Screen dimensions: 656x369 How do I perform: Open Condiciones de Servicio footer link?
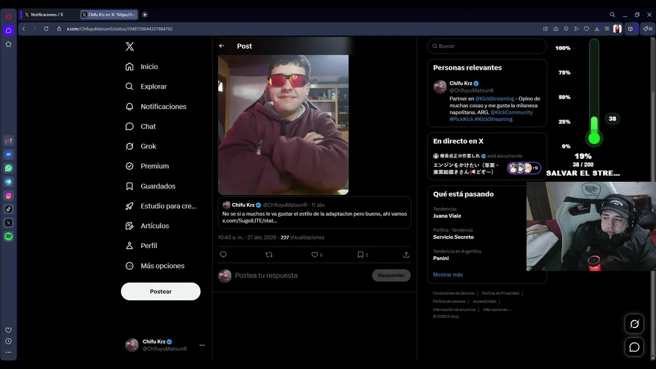point(454,293)
